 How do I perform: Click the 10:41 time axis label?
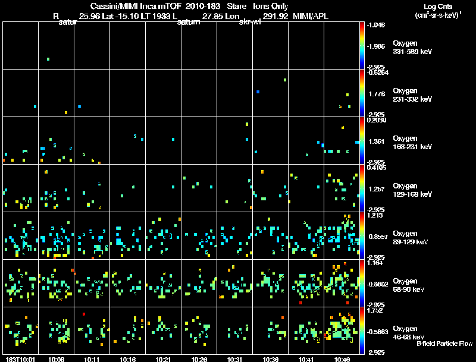pos(306,359)
